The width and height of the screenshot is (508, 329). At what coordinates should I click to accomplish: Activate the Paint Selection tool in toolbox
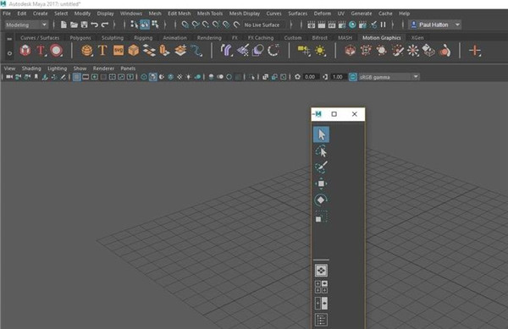321,167
